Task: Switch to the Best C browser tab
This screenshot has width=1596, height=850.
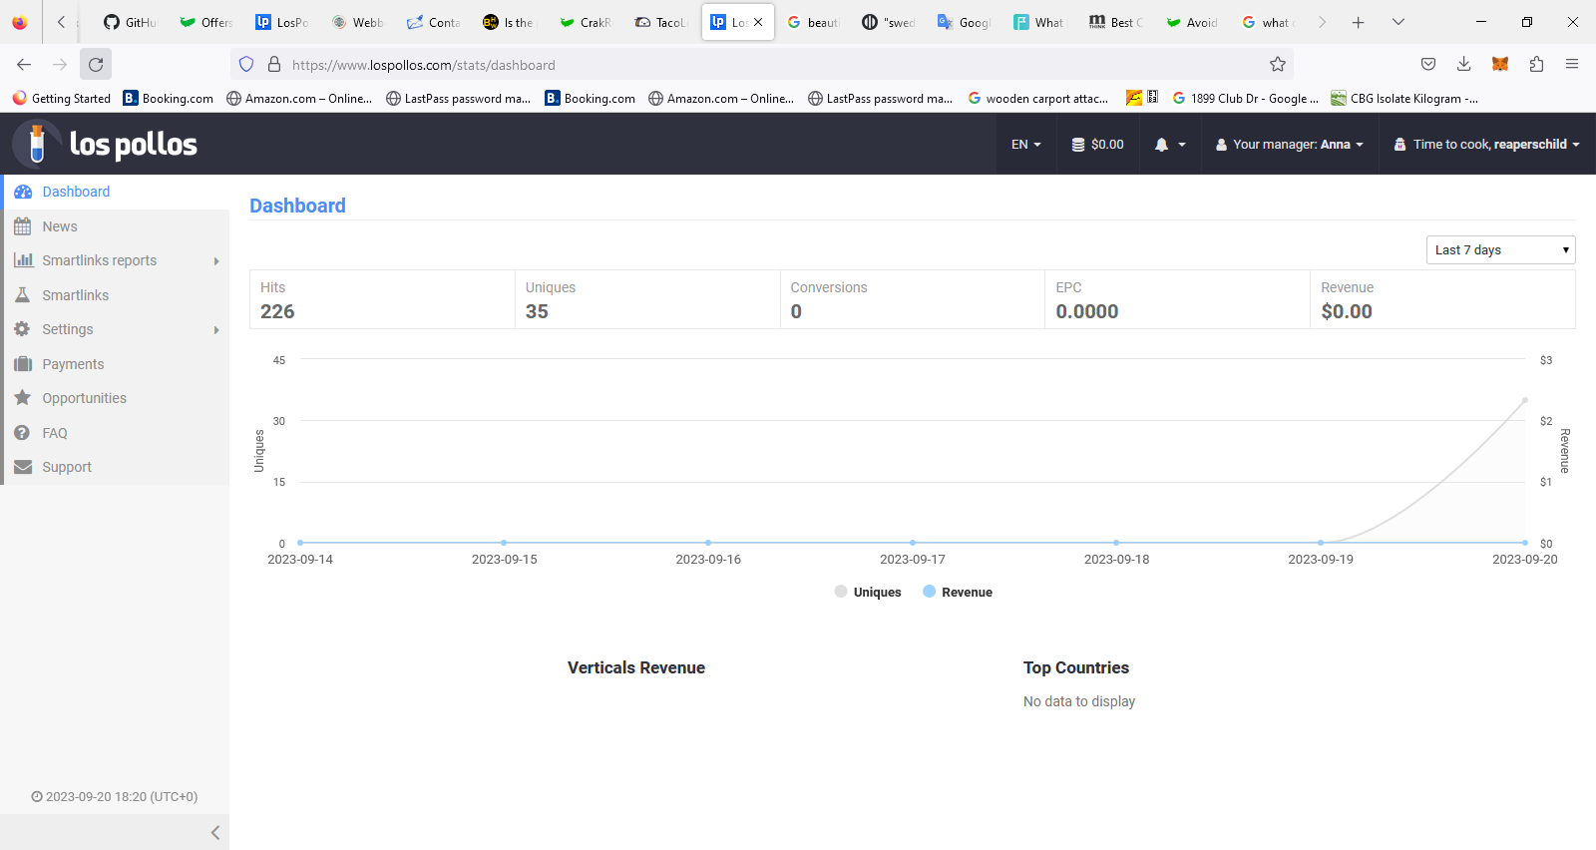Action: [1116, 22]
